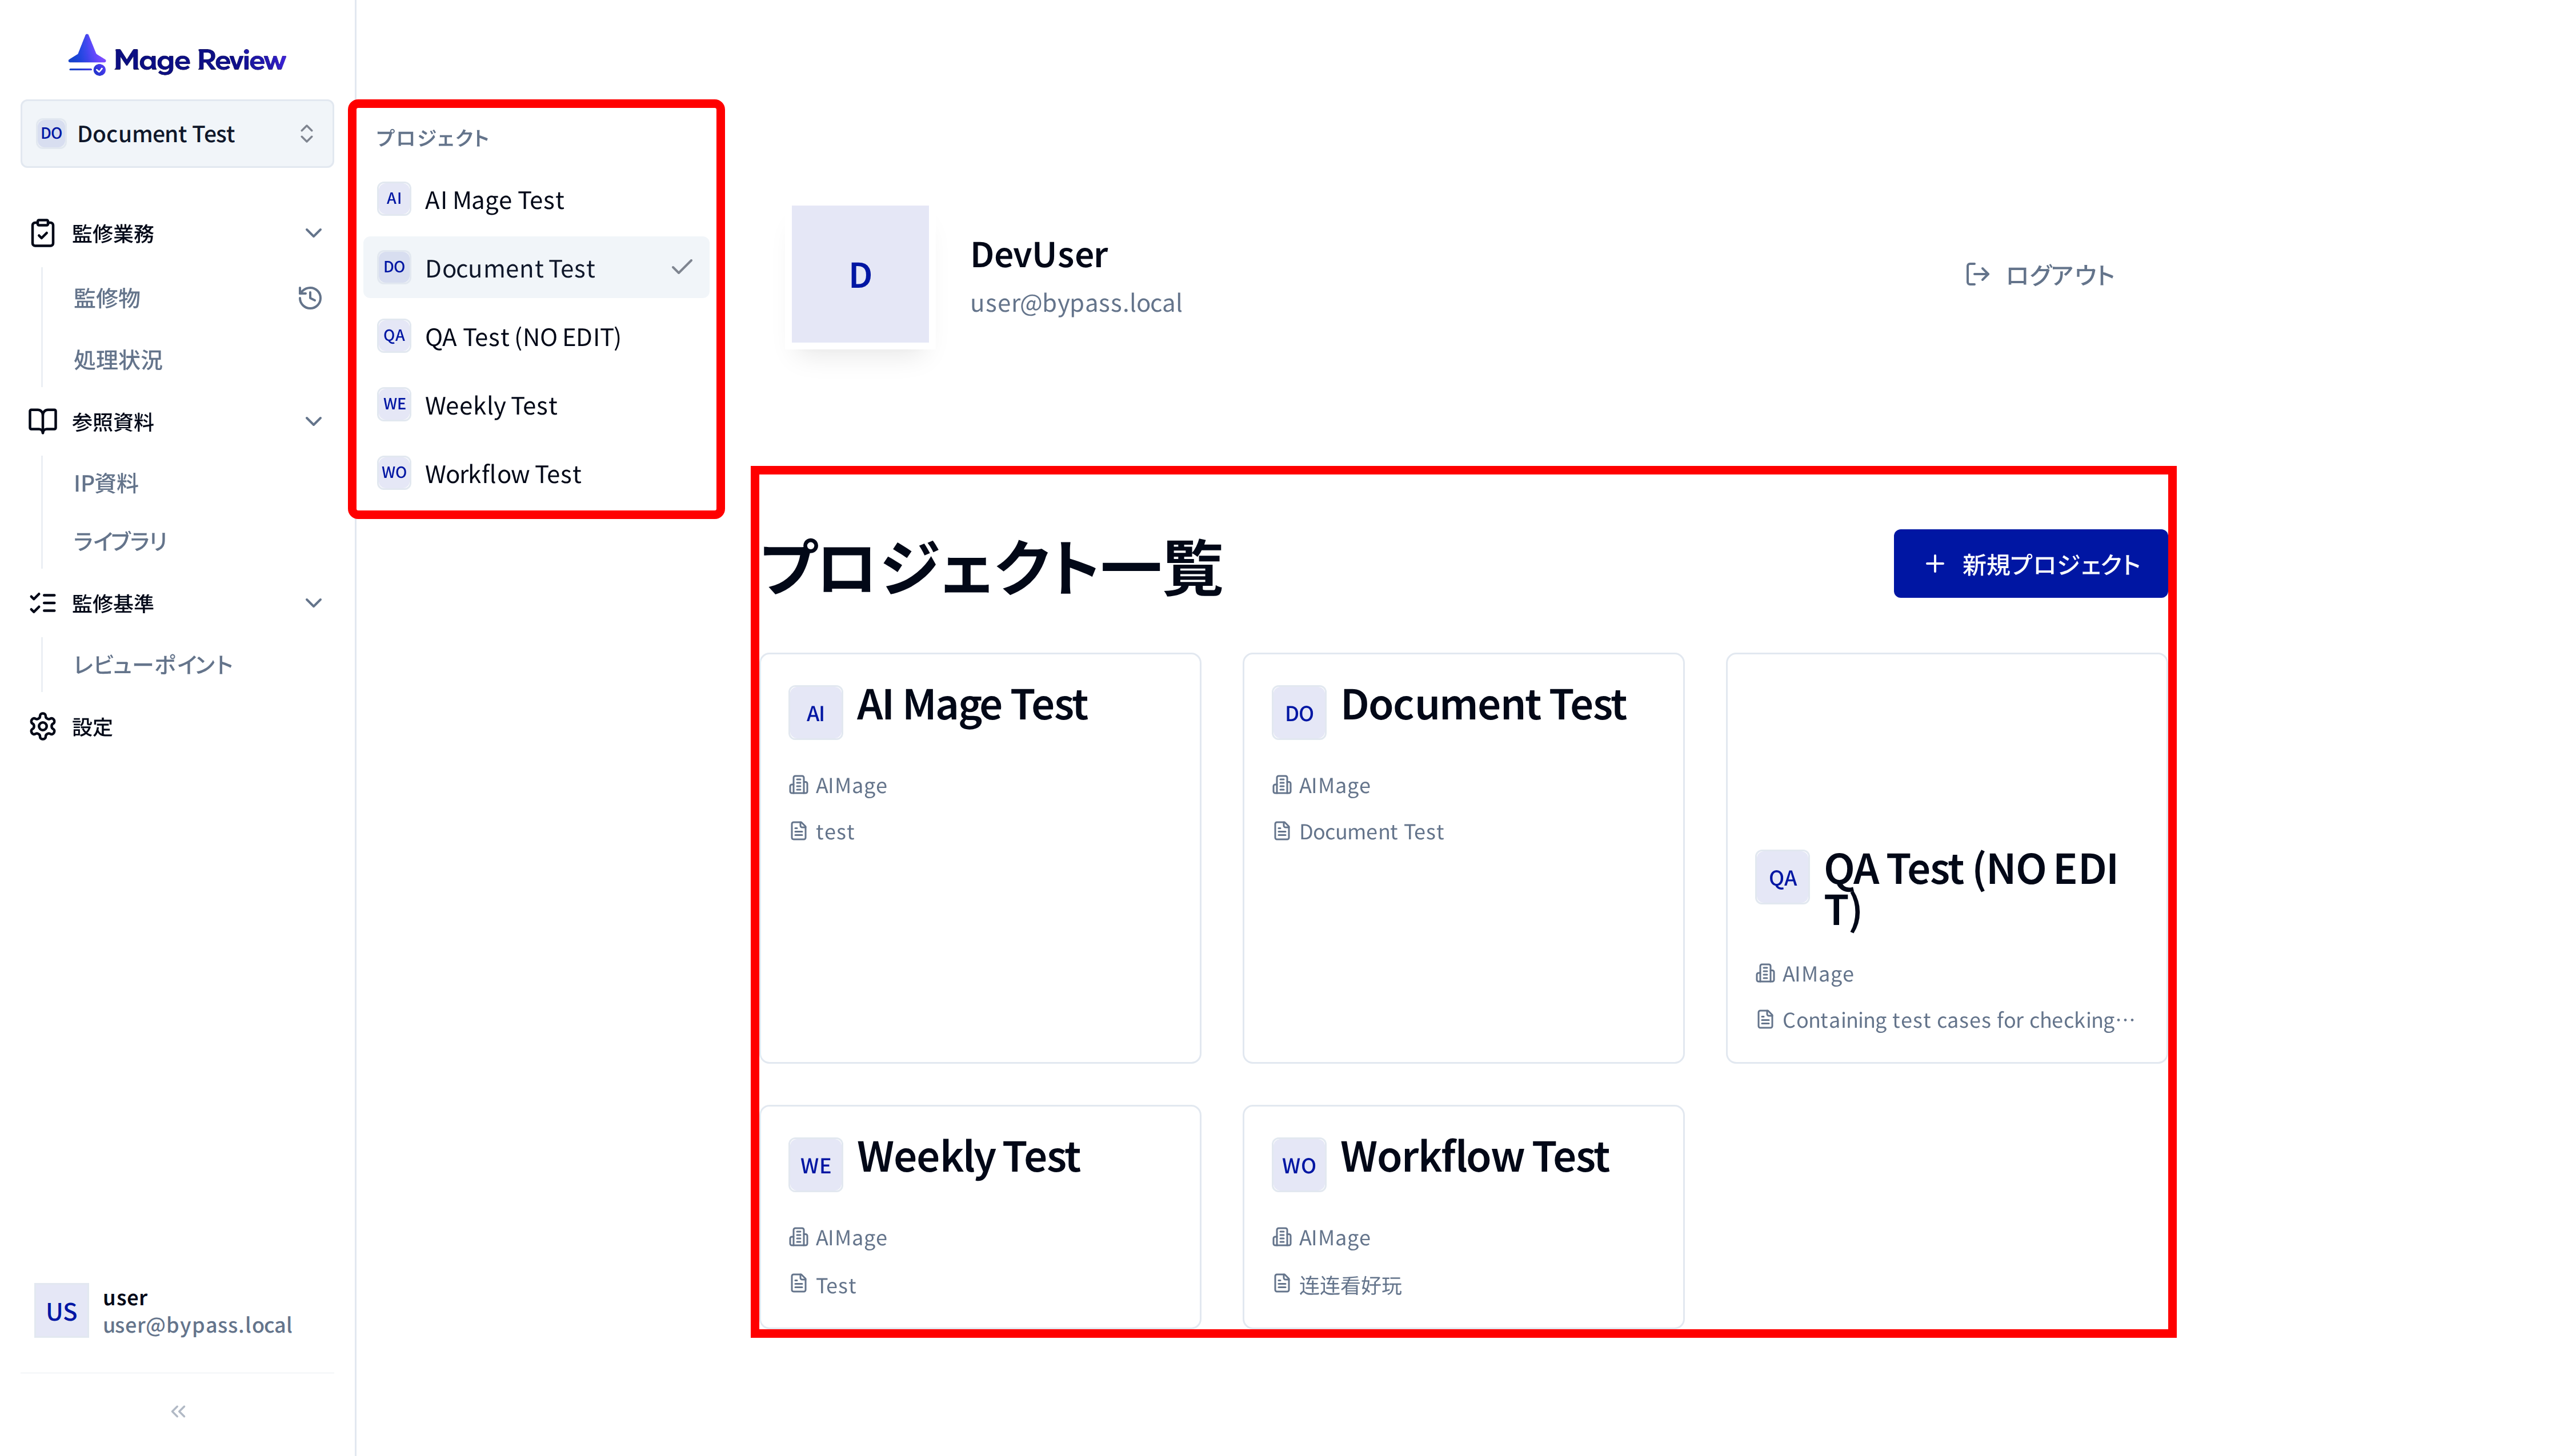2571x1456 pixels.
Task: Click the 参照資料 book icon
Action: [42, 421]
